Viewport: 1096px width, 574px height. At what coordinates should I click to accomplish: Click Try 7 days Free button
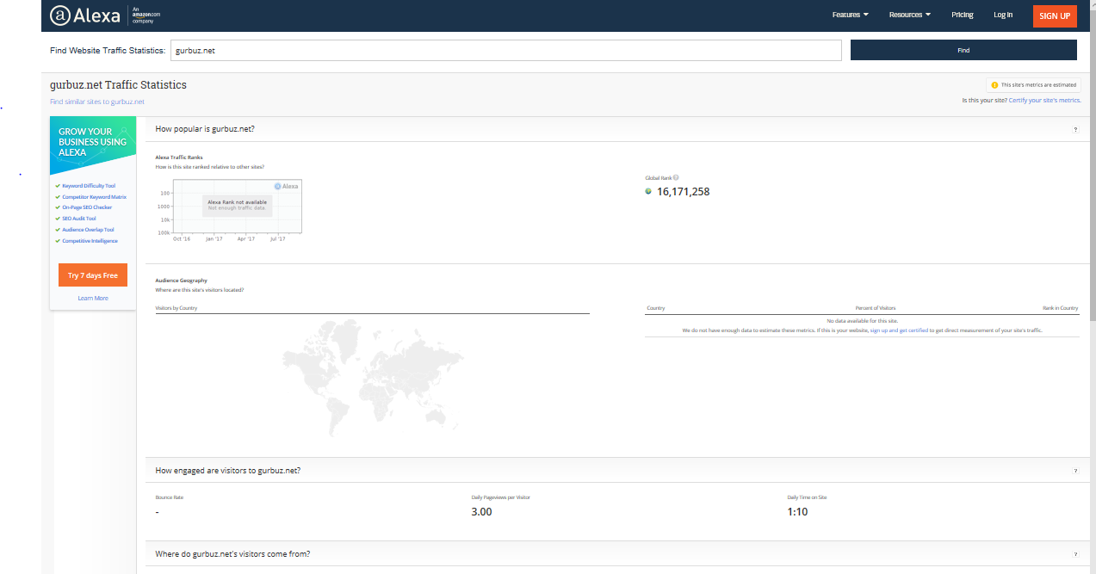[x=93, y=275]
